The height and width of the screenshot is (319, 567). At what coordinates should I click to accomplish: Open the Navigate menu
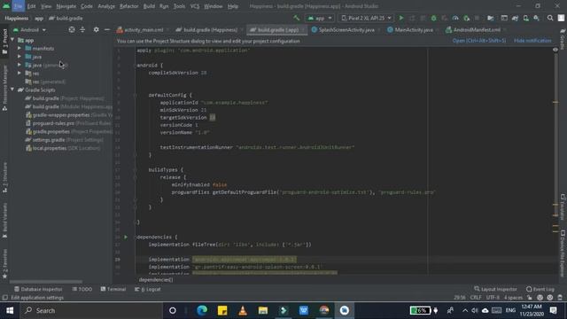point(66,6)
